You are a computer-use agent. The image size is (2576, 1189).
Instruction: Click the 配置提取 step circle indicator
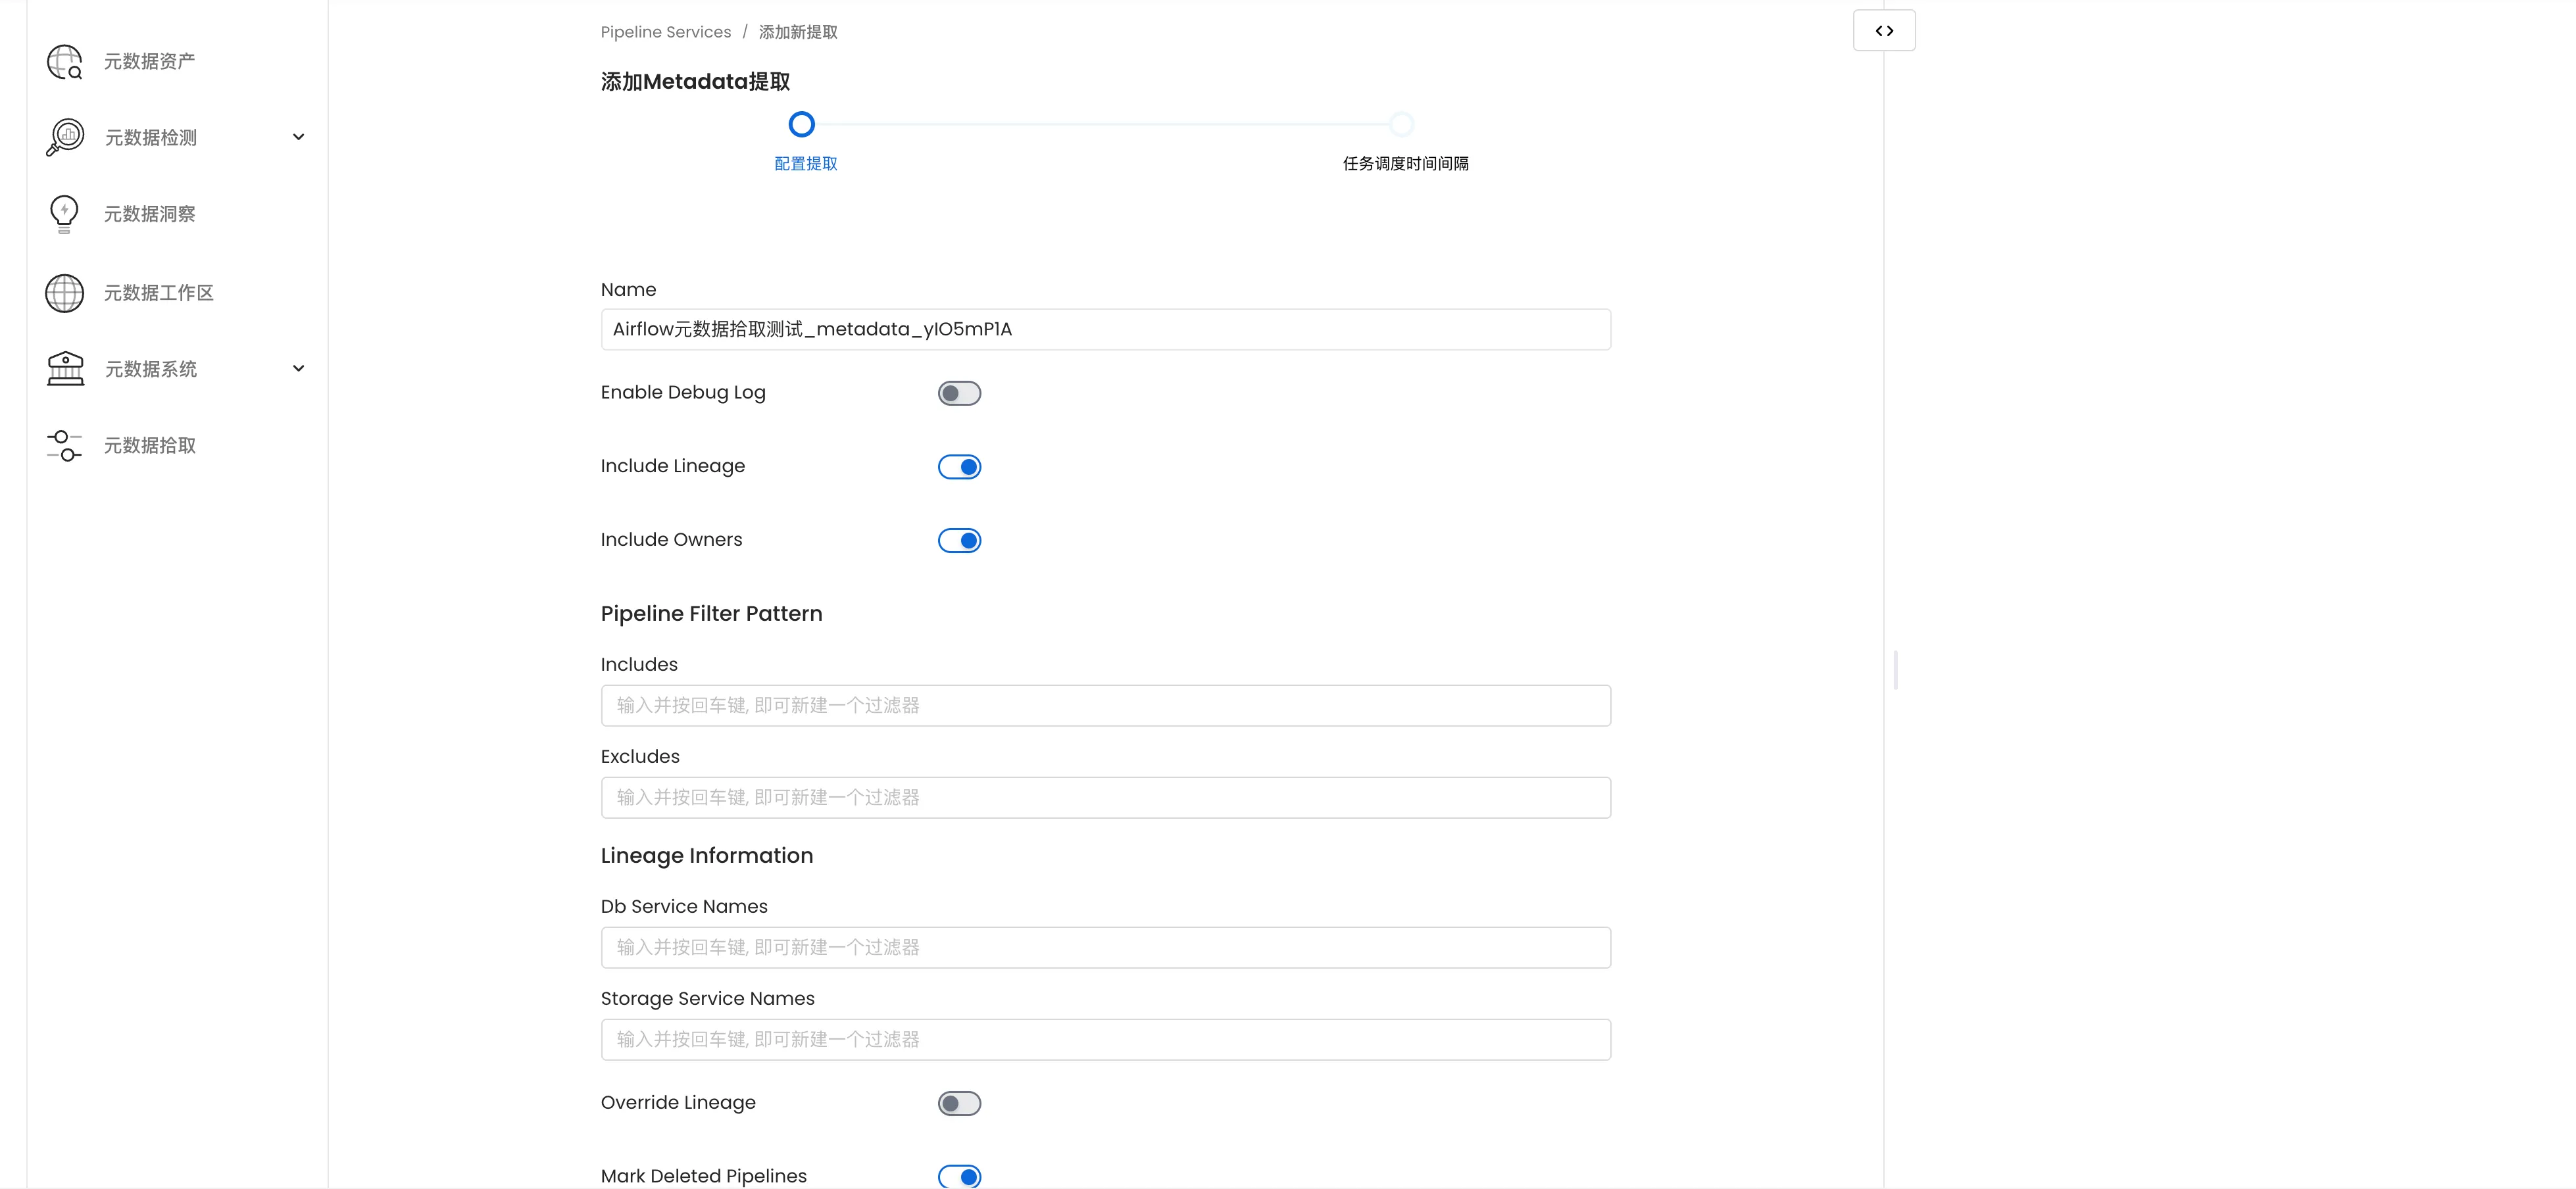(x=801, y=125)
